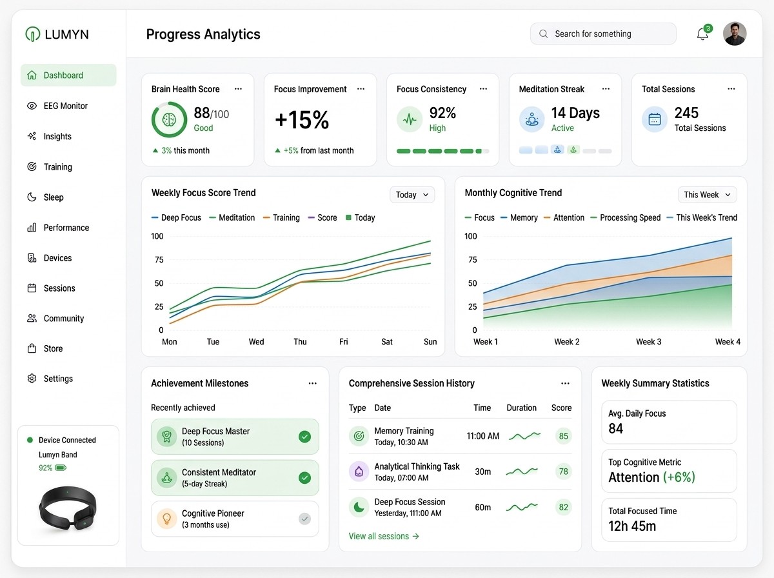The width and height of the screenshot is (774, 578).
Task: Click the Search for something field
Action: click(603, 34)
